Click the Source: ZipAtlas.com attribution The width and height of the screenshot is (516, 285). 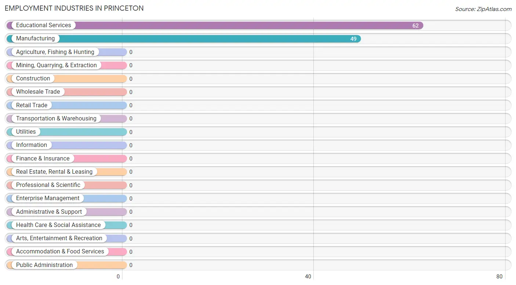click(483, 9)
